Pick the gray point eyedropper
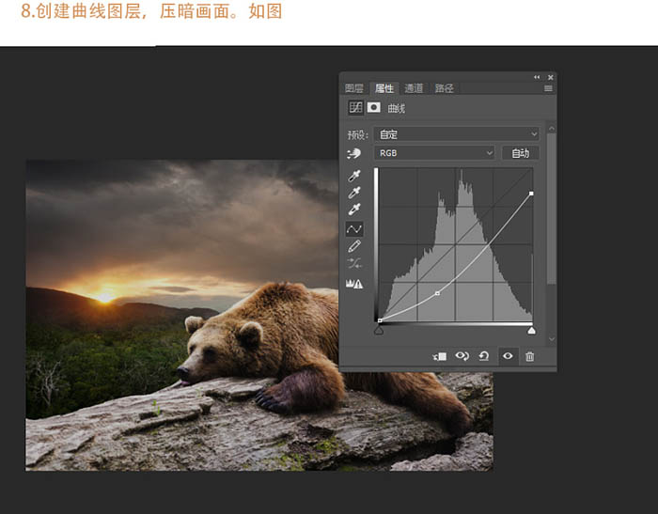The height and width of the screenshot is (514, 658). (x=354, y=193)
